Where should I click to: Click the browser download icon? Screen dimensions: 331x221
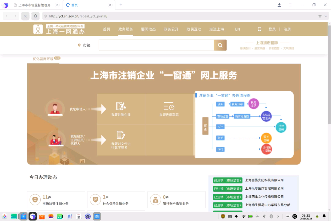coord(279,5)
